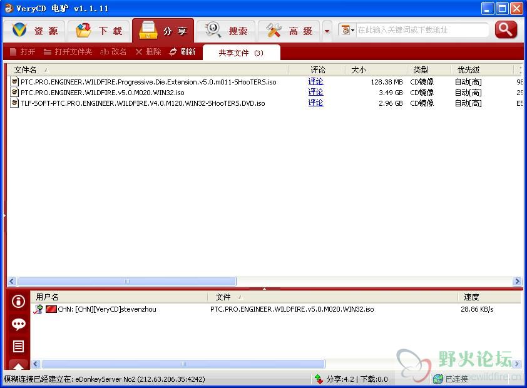Open the 资源 (Resources) tab
Screen dimensions: 527x388
[x=35, y=31]
